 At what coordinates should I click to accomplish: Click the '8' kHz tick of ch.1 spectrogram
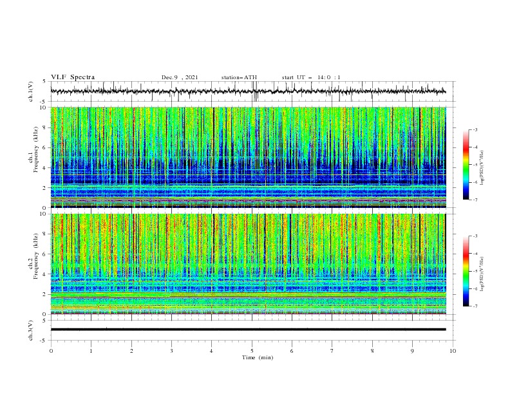pyautogui.click(x=45, y=127)
